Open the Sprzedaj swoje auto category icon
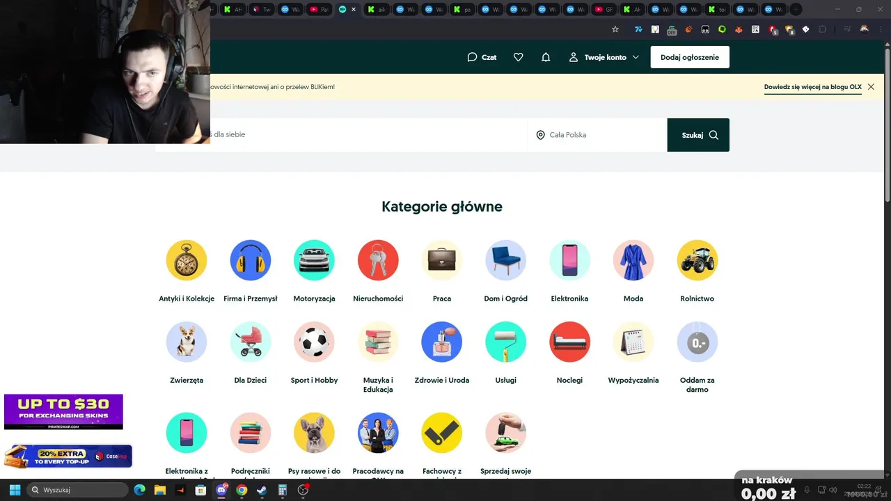This screenshot has width=891, height=501. (505, 433)
